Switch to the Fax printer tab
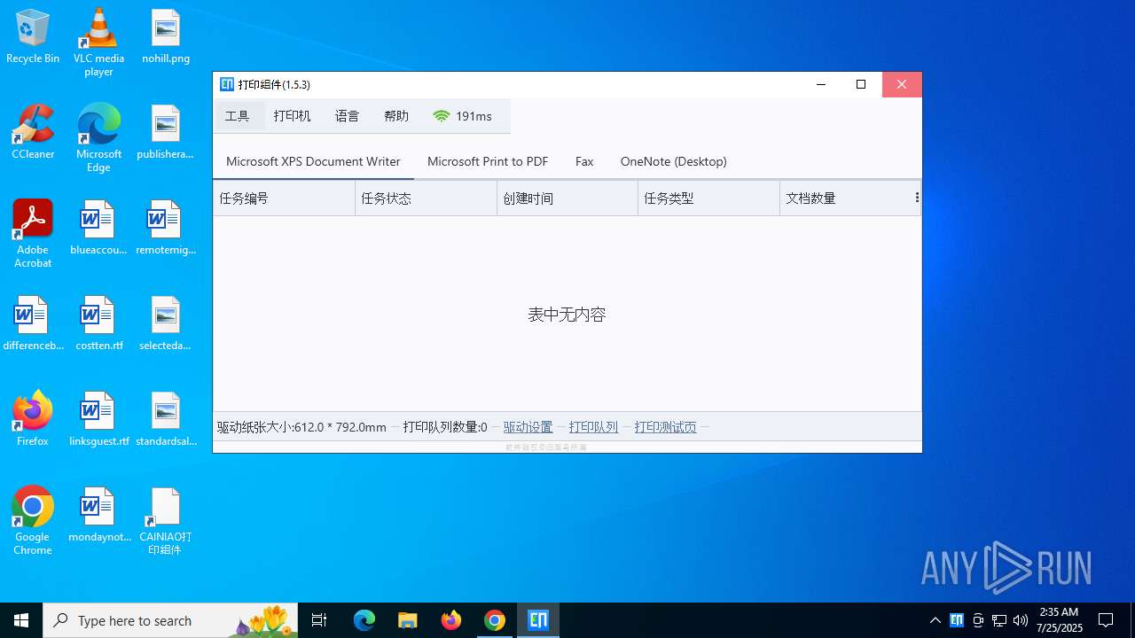1135x638 pixels. tap(584, 161)
